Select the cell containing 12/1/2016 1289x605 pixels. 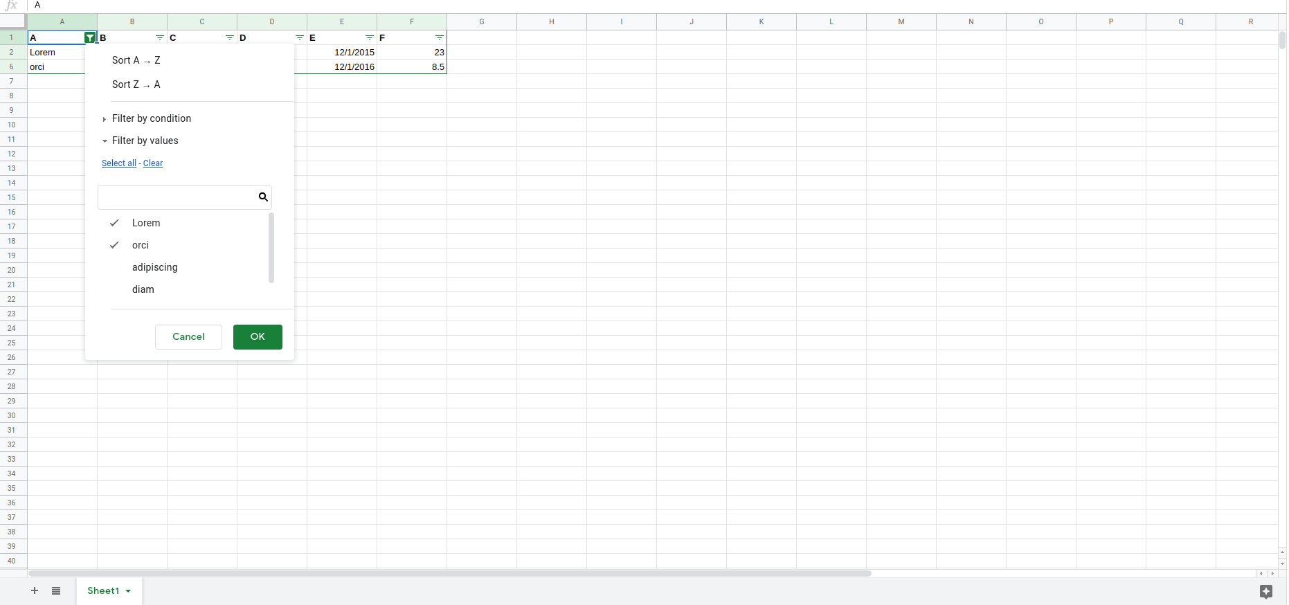tap(342, 67)
